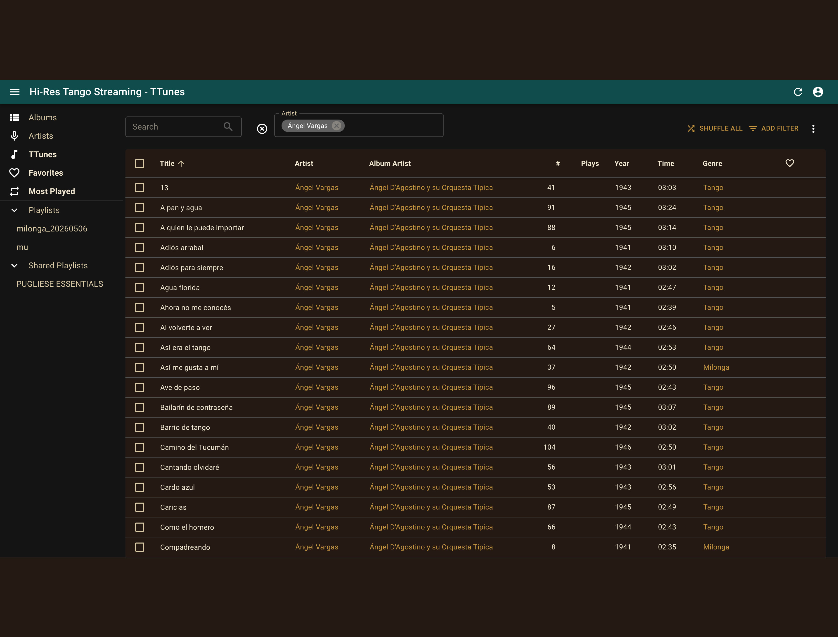Screen dimensions: 838x637
Task: Click the Artists microphone icon
Action: pyautogui.click(x=14, y=136)
